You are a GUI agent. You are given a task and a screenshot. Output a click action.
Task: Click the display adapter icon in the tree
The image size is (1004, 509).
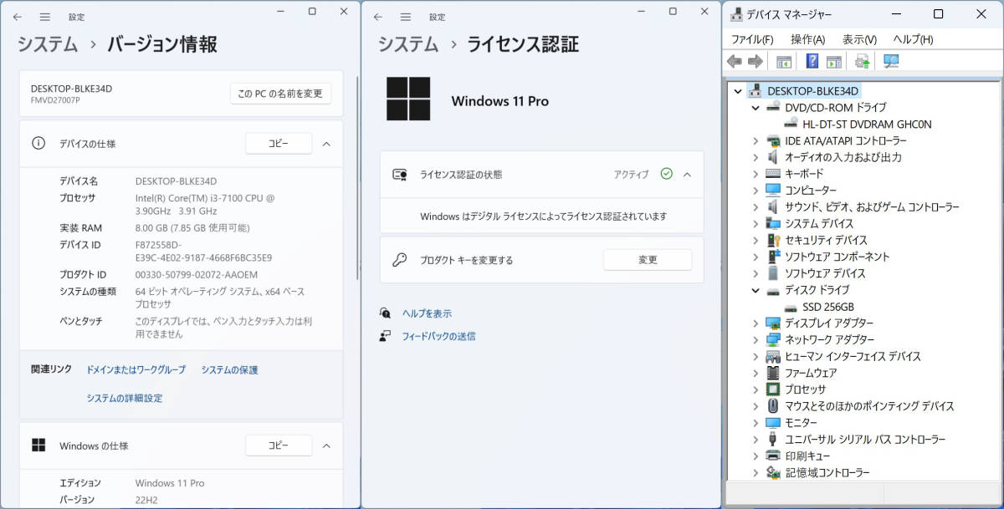(773, 323)
